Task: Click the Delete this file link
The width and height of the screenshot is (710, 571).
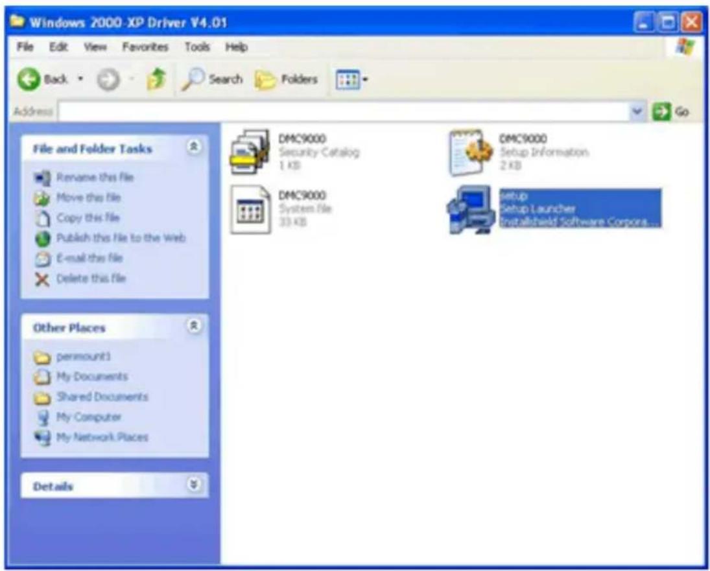Action: [x=91, y=279]
